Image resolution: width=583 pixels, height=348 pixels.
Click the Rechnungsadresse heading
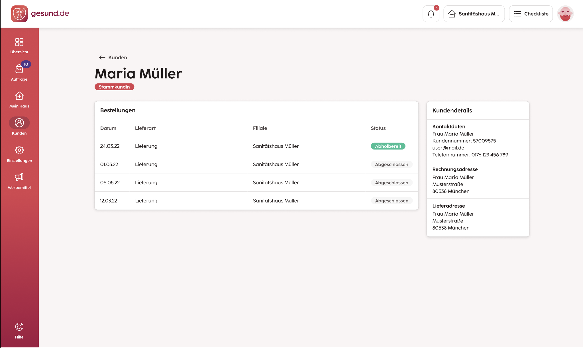pyautogui.click(x=455, y=169)
